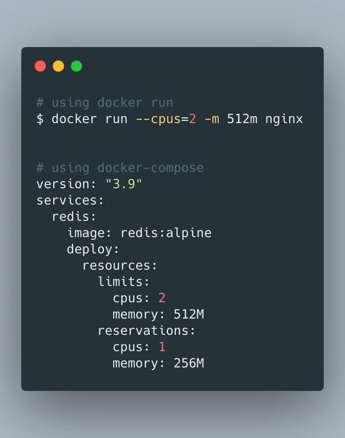Viewport: 345px width, 438px height.
Task: Click the version "3.9" string
Action: point(124,184)
